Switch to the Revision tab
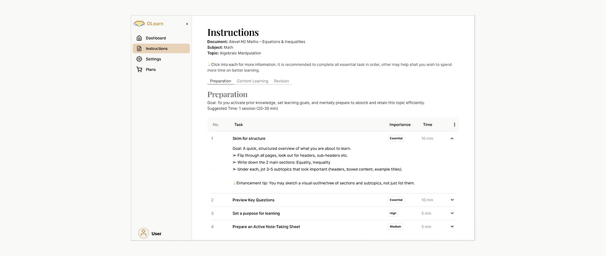 pos(281,81)
